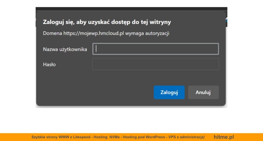
Task: Click the "Nazwa użytkownika" label
Action: [65, 49]
